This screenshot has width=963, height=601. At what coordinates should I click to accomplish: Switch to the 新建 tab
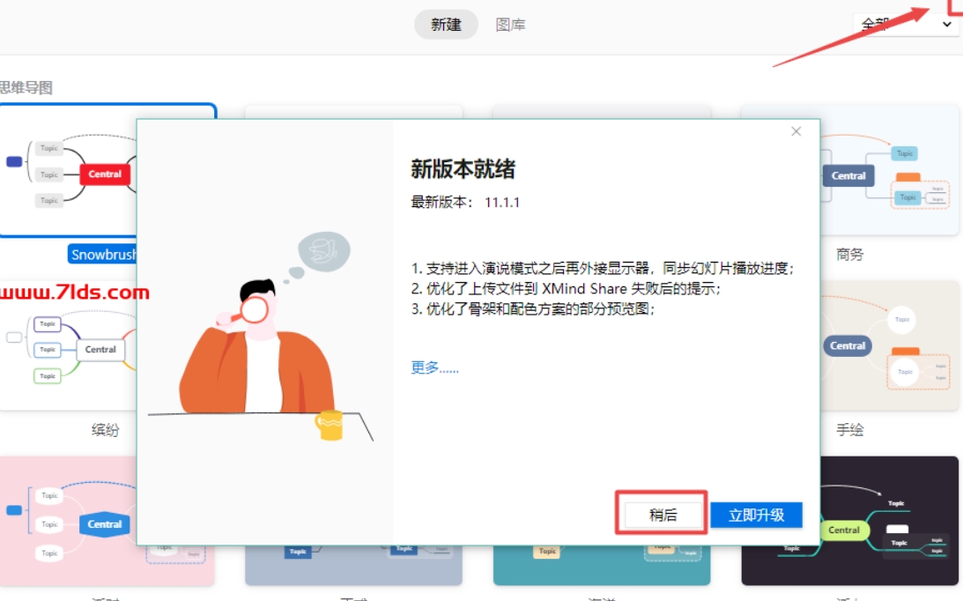446,25
